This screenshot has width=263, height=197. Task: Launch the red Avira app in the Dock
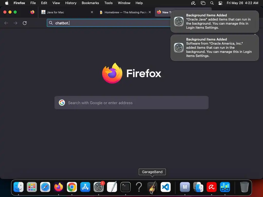pos(212,187)
